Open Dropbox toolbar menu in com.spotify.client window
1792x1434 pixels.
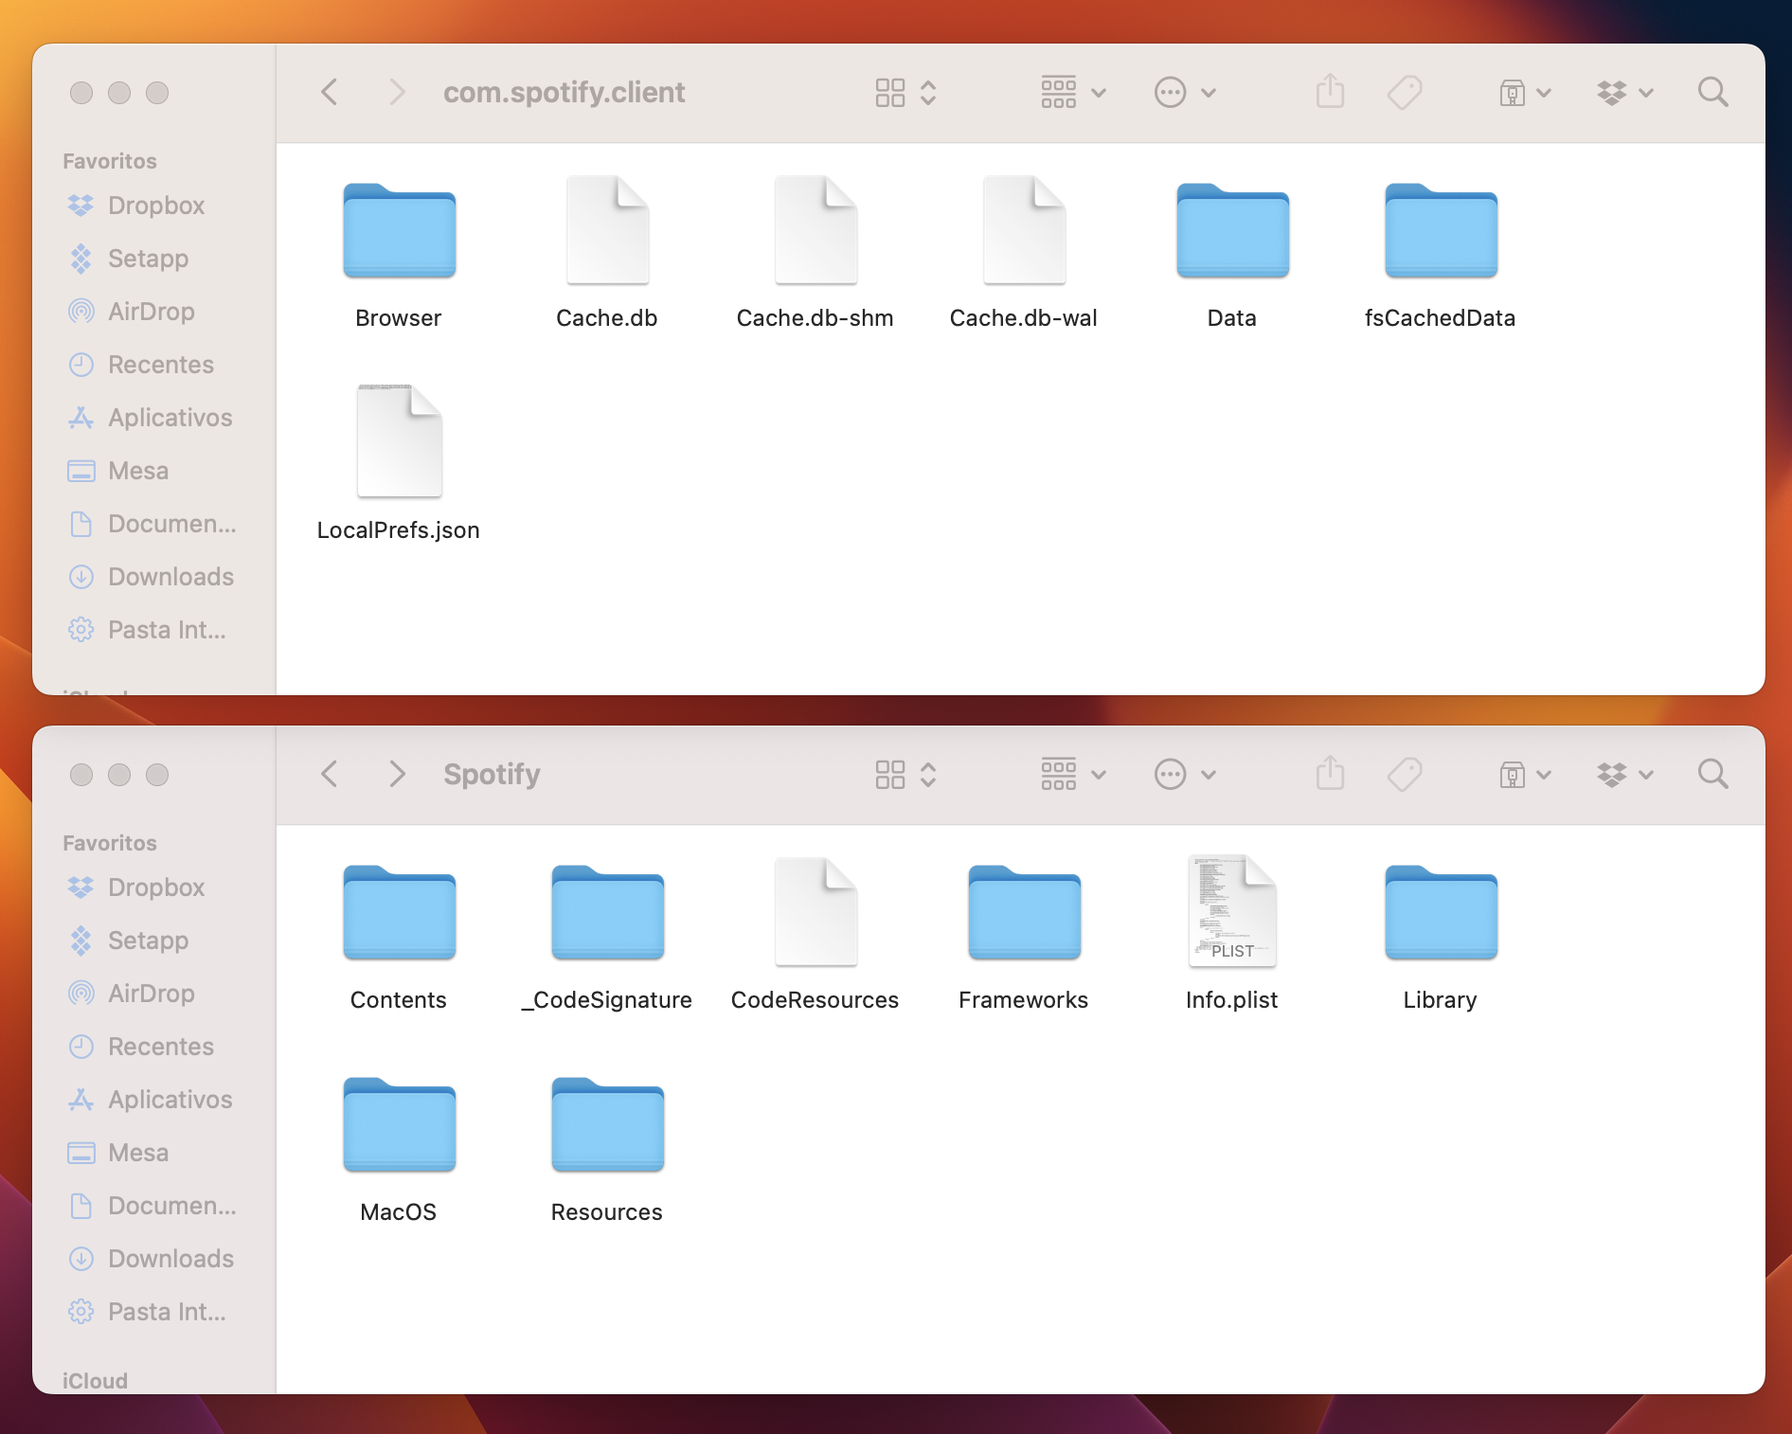coord(1625,93)
